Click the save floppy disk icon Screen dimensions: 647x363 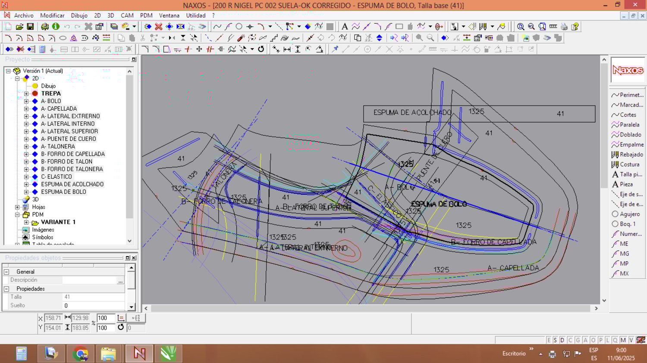tap(30, 27)
